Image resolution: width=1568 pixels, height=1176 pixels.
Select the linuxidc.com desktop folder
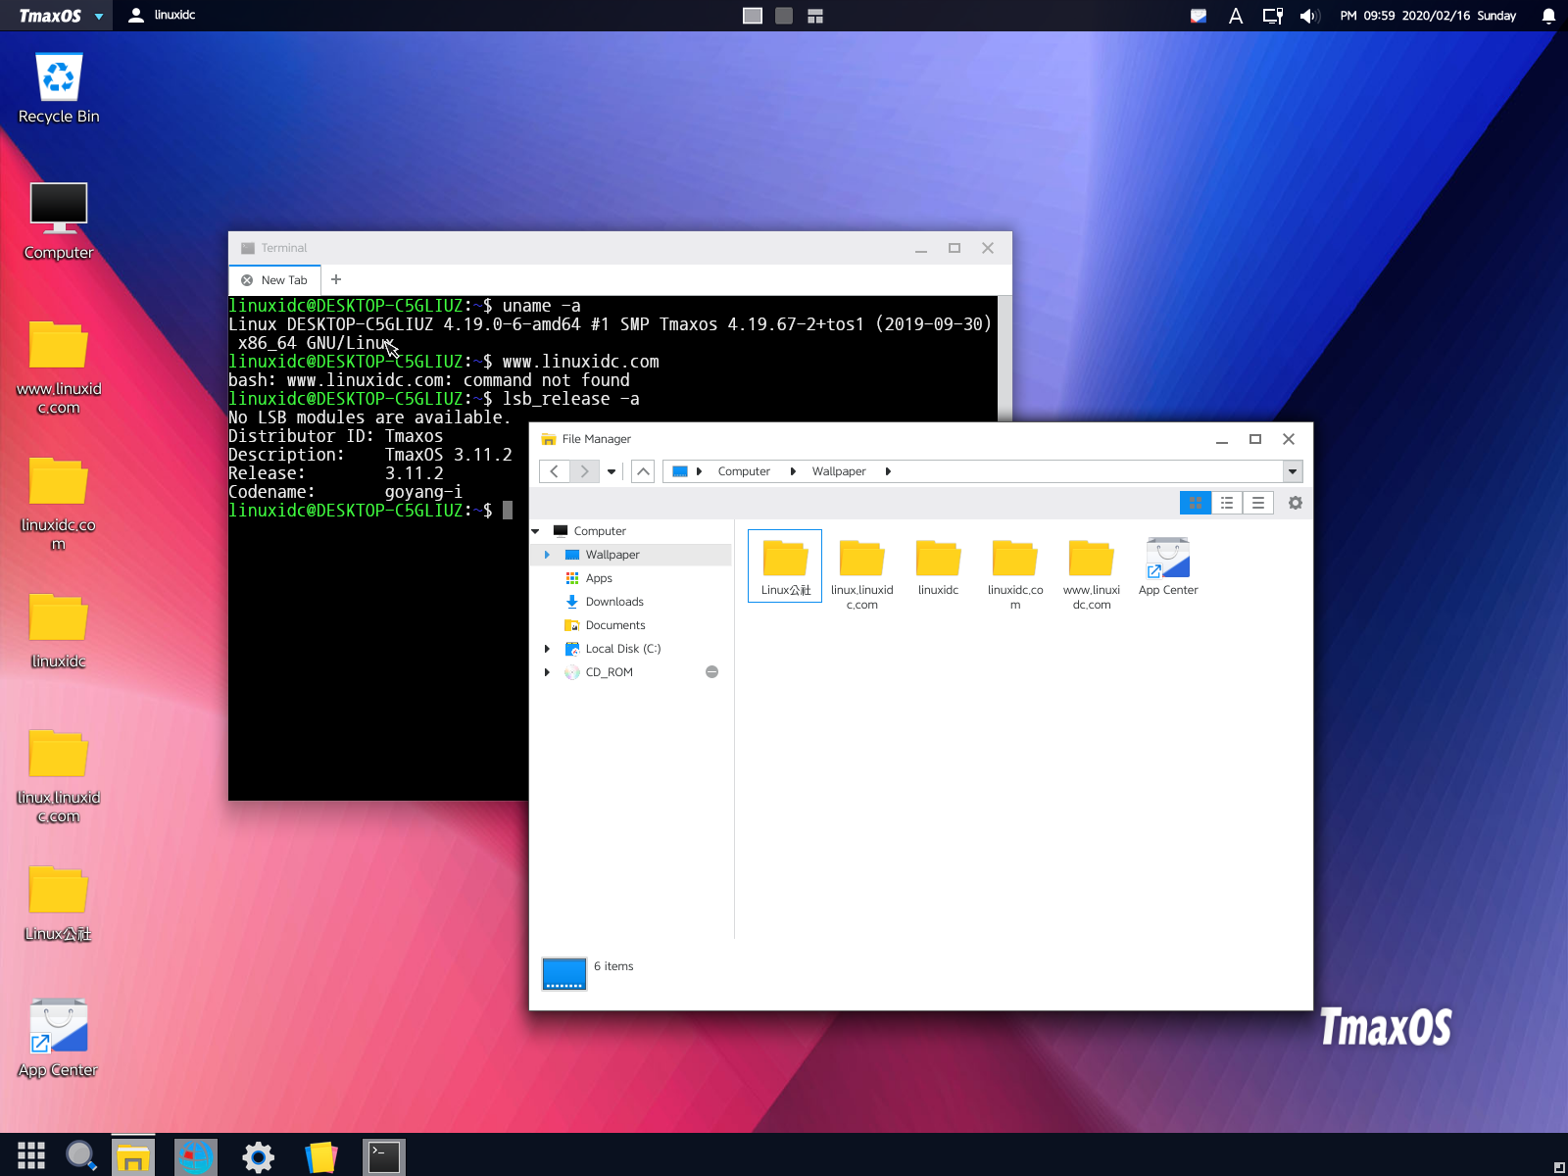(59, 504)
